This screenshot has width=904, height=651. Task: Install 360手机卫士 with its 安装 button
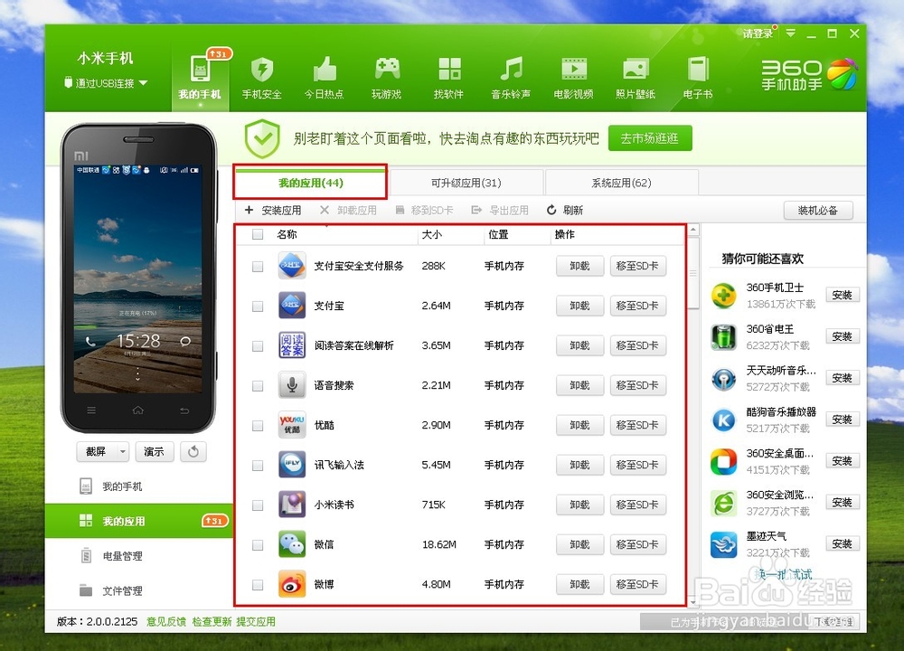[843, 295]
